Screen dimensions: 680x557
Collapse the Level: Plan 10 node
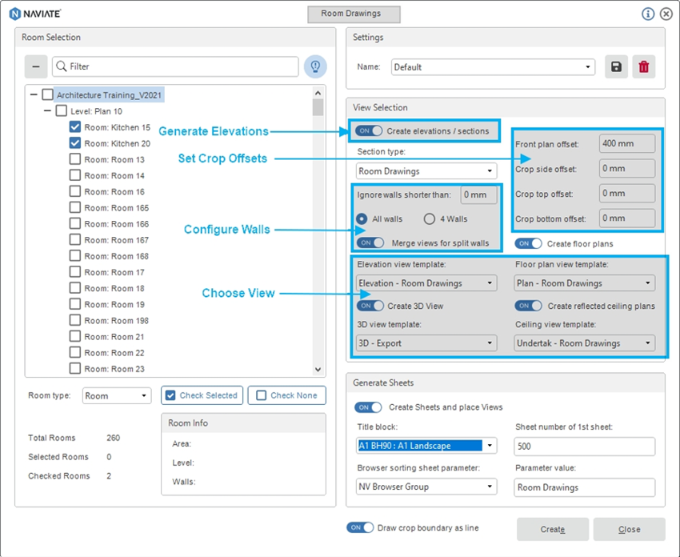tap(47, 110)
